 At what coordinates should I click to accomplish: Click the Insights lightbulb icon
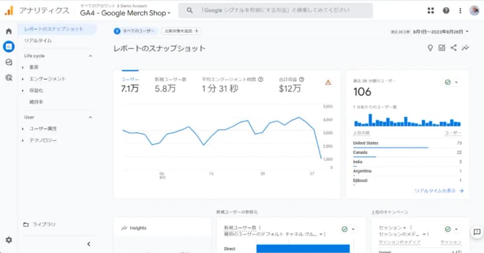(430, 48)
